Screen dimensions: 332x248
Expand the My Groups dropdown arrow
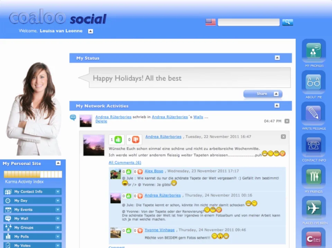click(58, 228)
